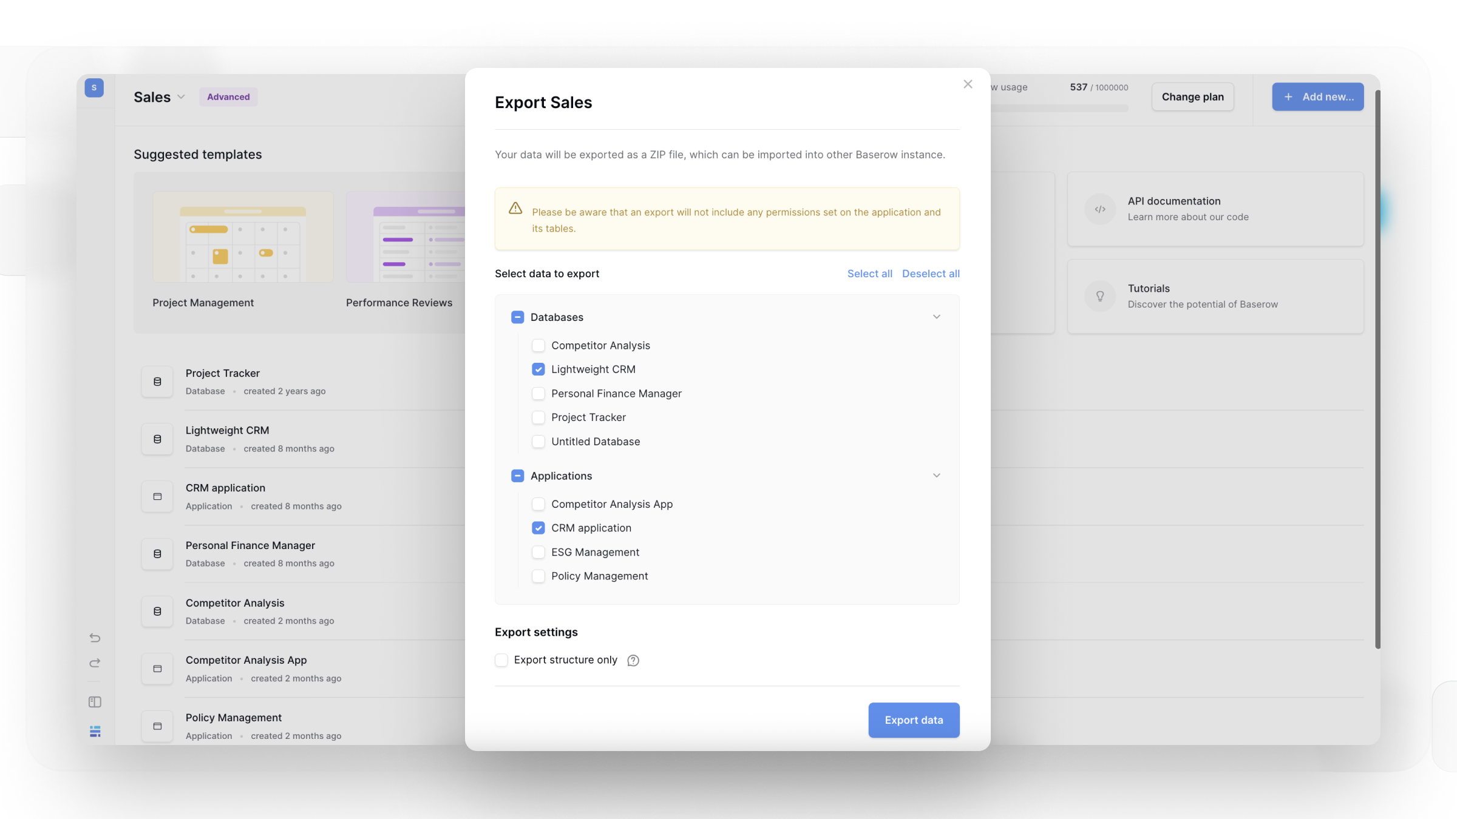The image size is (1457, 819).
Task: Open Competitor Analysis database in the list
Action: (x=234, y=603)
